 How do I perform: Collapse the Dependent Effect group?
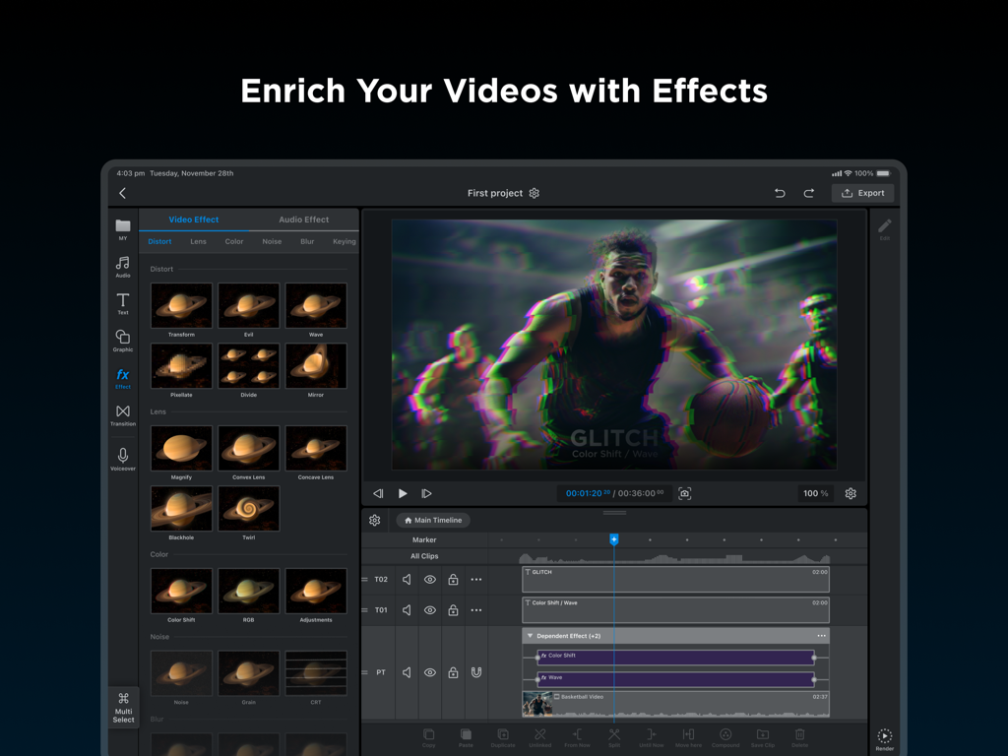coord(531,636)
